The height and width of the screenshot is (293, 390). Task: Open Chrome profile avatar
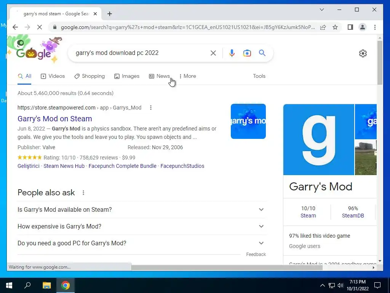point(363,27)
